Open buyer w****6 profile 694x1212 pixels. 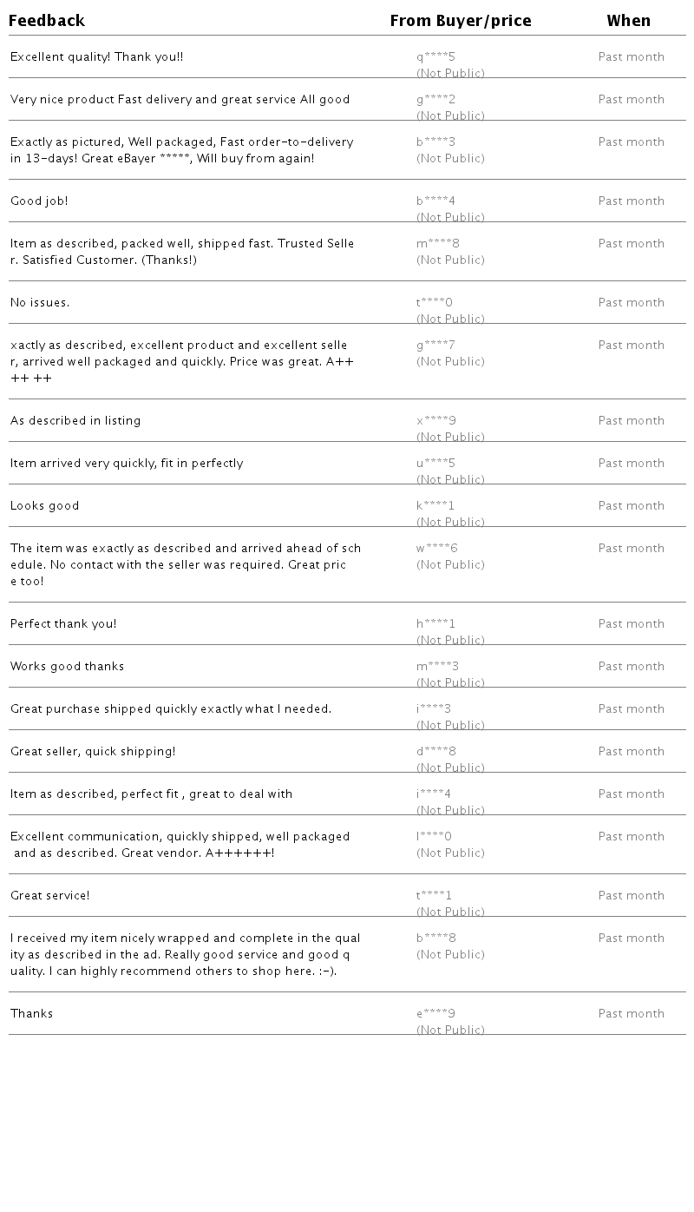tap(436, 549)
